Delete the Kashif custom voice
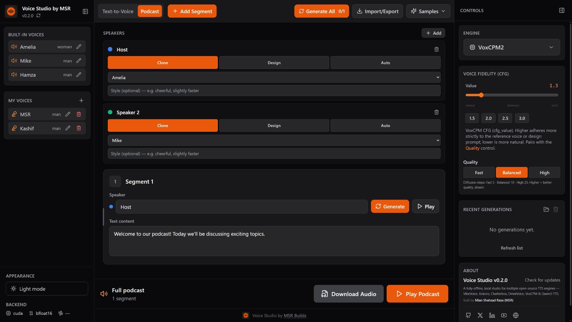The image size is (572, 322). pos(79,128)
